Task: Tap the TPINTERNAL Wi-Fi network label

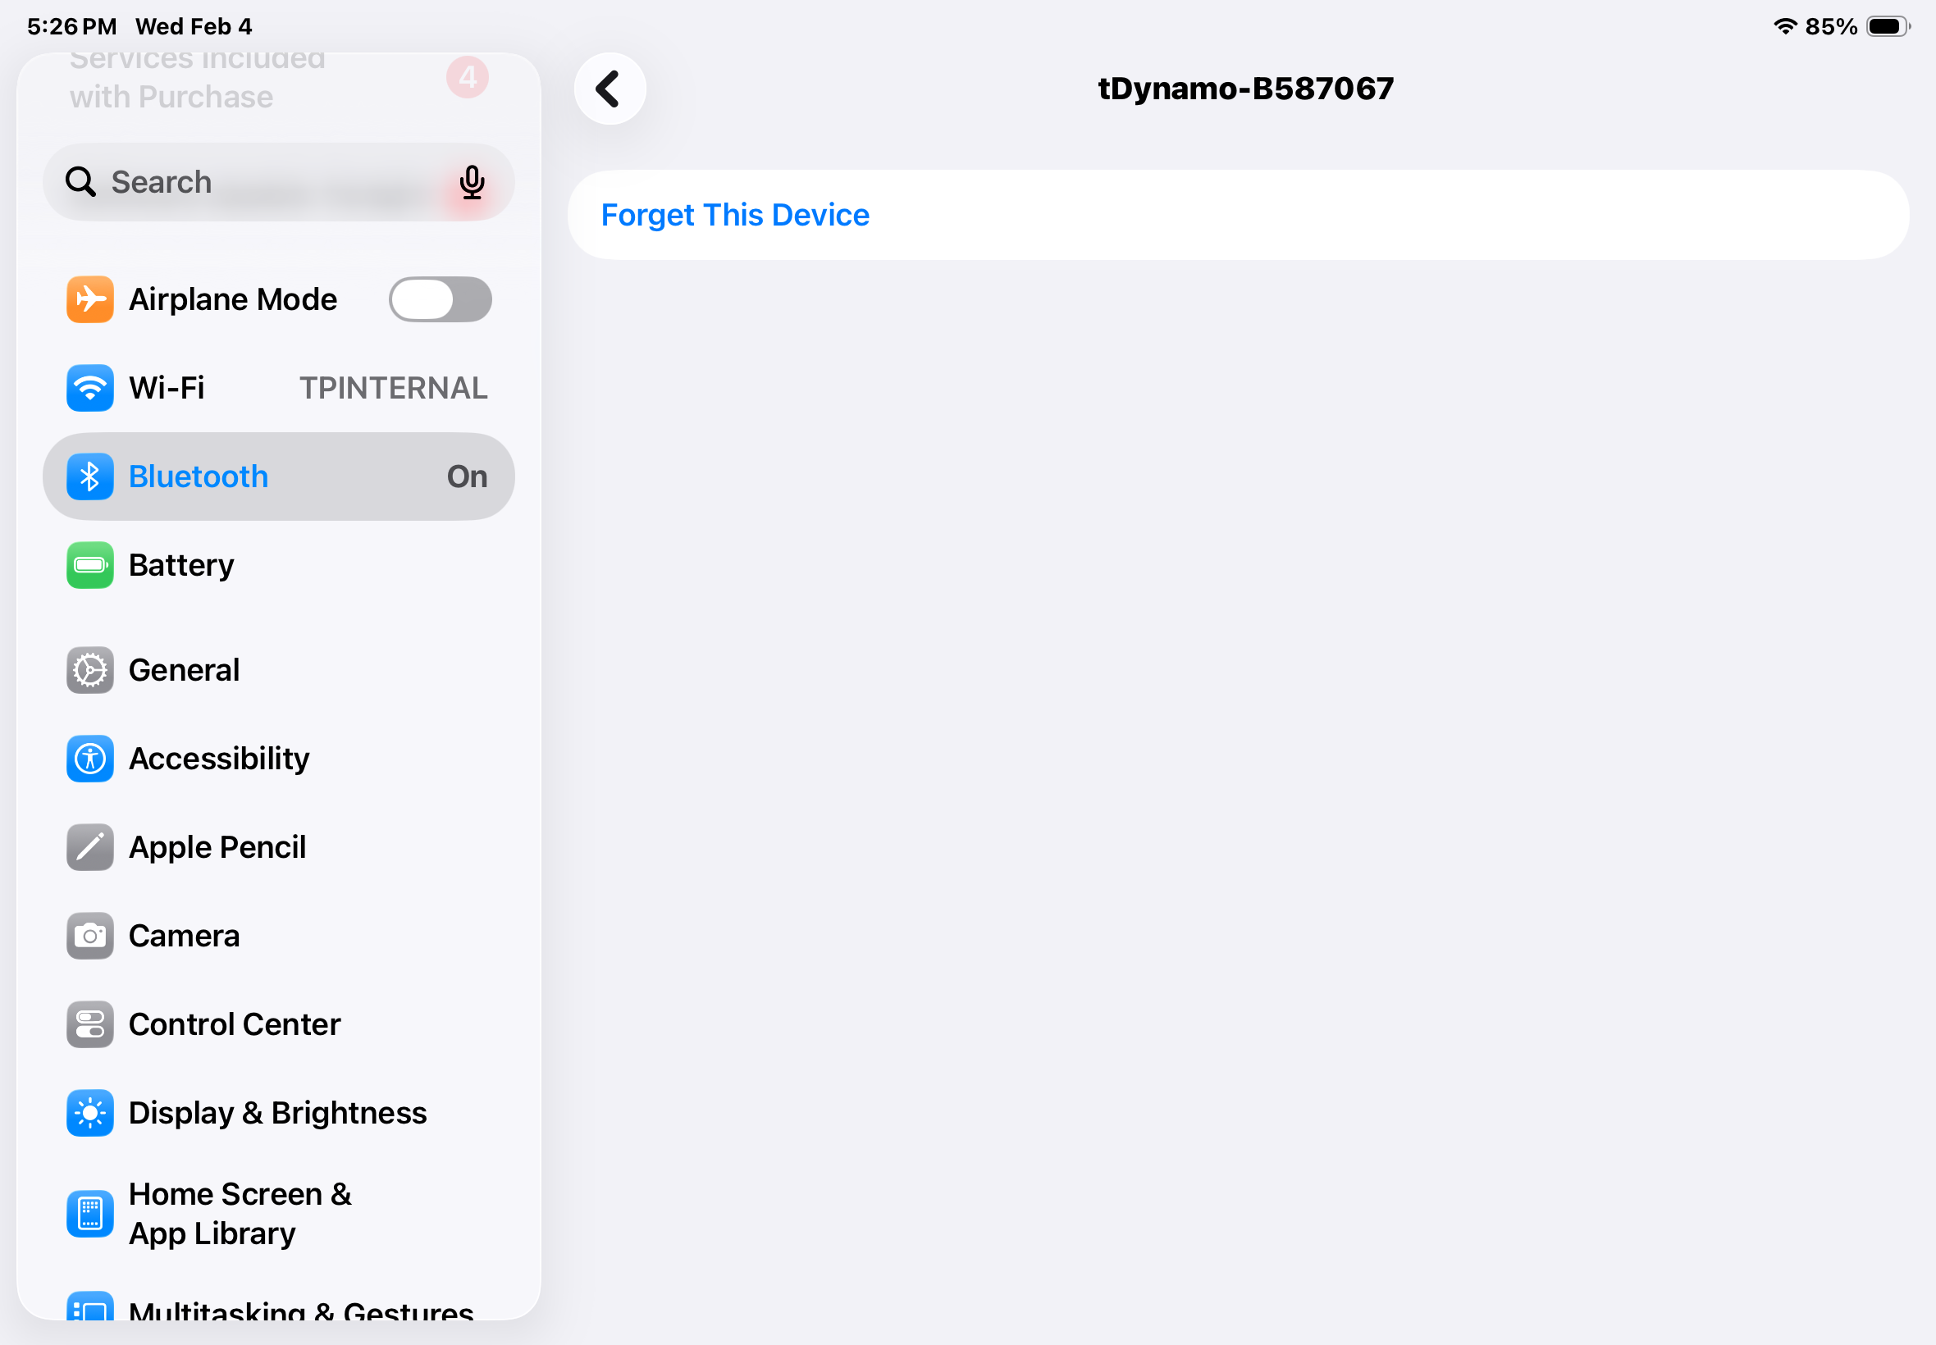Action: click(394, 388)
